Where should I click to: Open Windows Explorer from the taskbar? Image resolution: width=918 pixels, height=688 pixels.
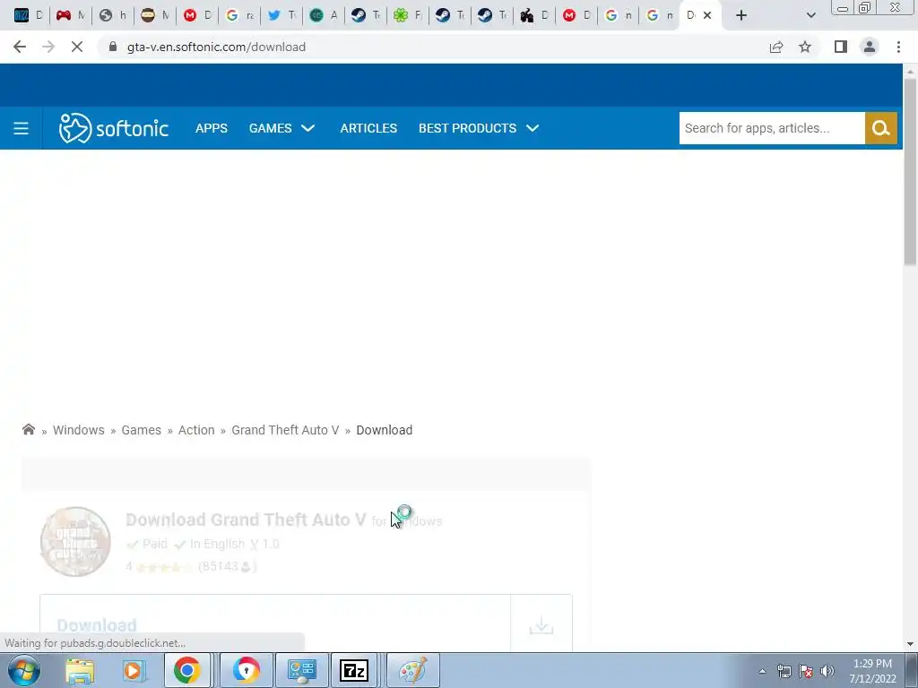click(80, 670)
